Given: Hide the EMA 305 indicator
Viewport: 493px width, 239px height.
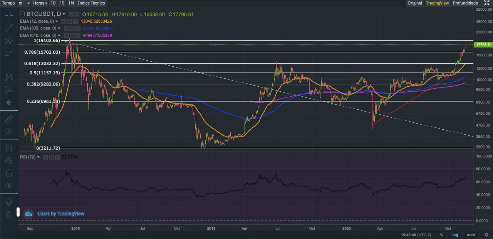Looking at the screenshot, I should 66,28.
